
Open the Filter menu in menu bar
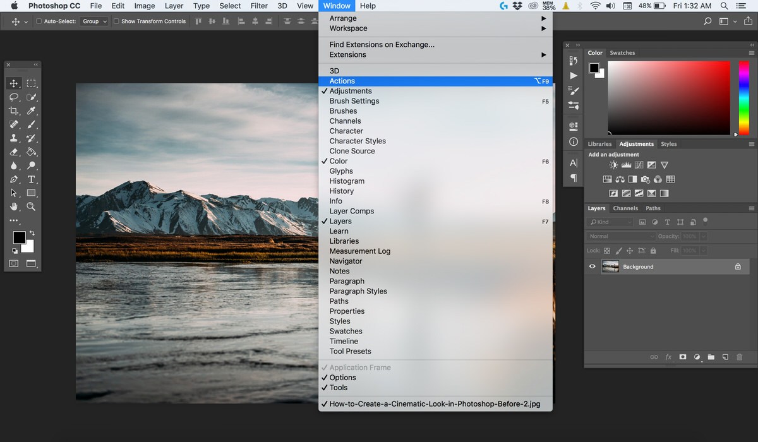(x=259, y=6)
